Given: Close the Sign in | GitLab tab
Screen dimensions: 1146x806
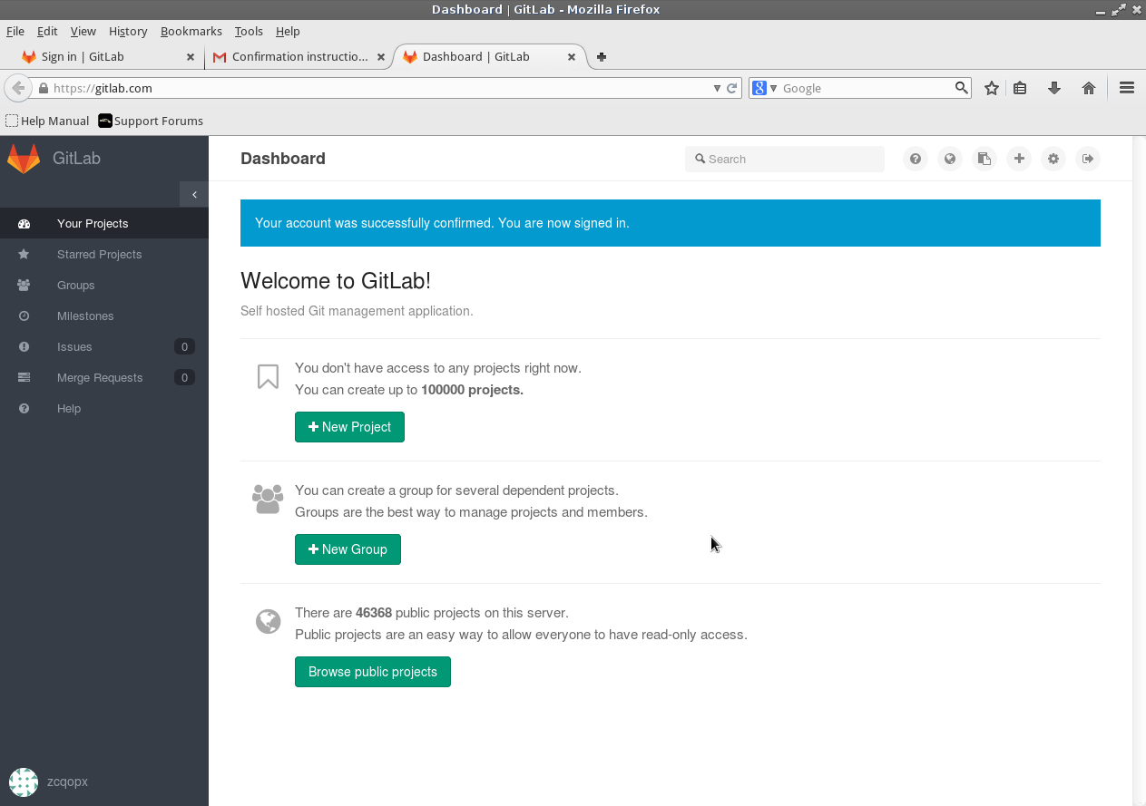Looking at the screenshot, I should [x=191, y=56].
